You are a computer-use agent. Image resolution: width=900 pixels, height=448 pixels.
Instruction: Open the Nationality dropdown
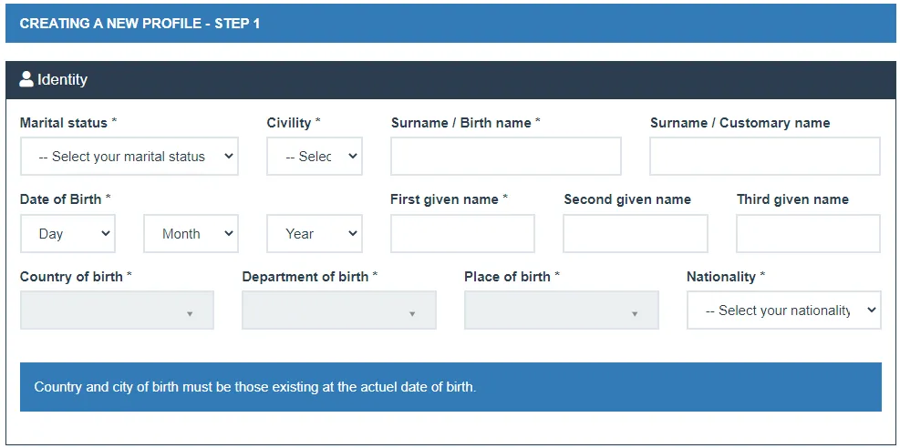pyautogui.click(x=783, y=311)
